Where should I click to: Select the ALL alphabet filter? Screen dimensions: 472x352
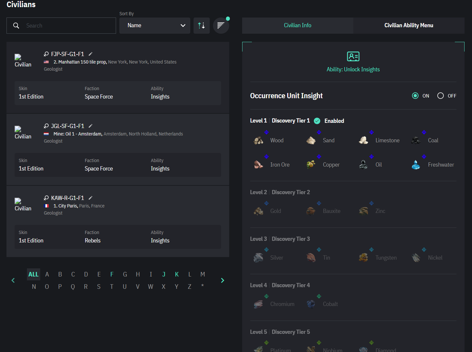point(33,275)
